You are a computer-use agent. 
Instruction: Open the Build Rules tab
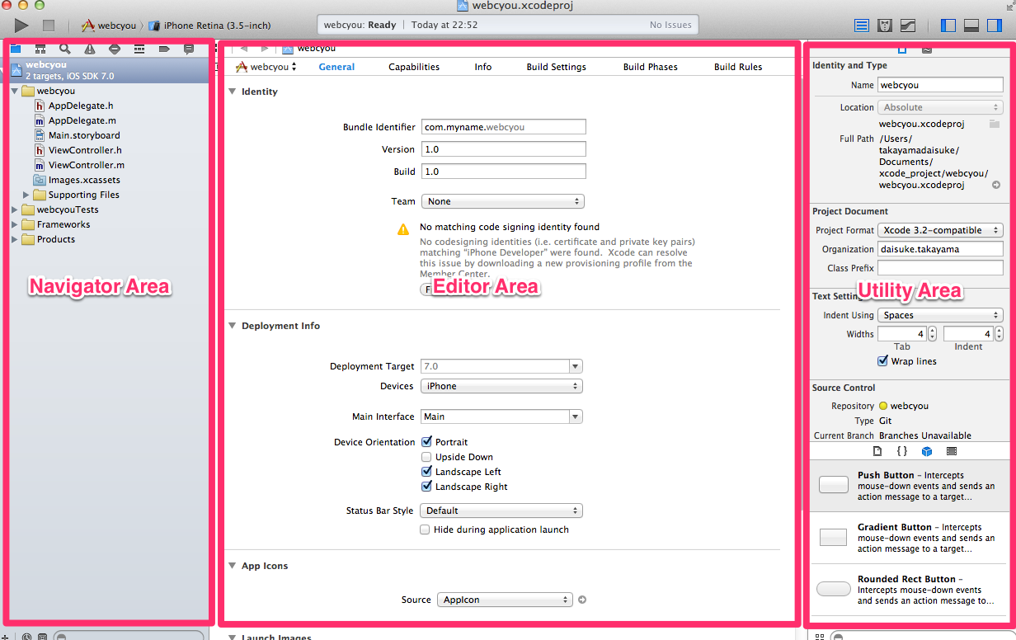coord(738,67)
